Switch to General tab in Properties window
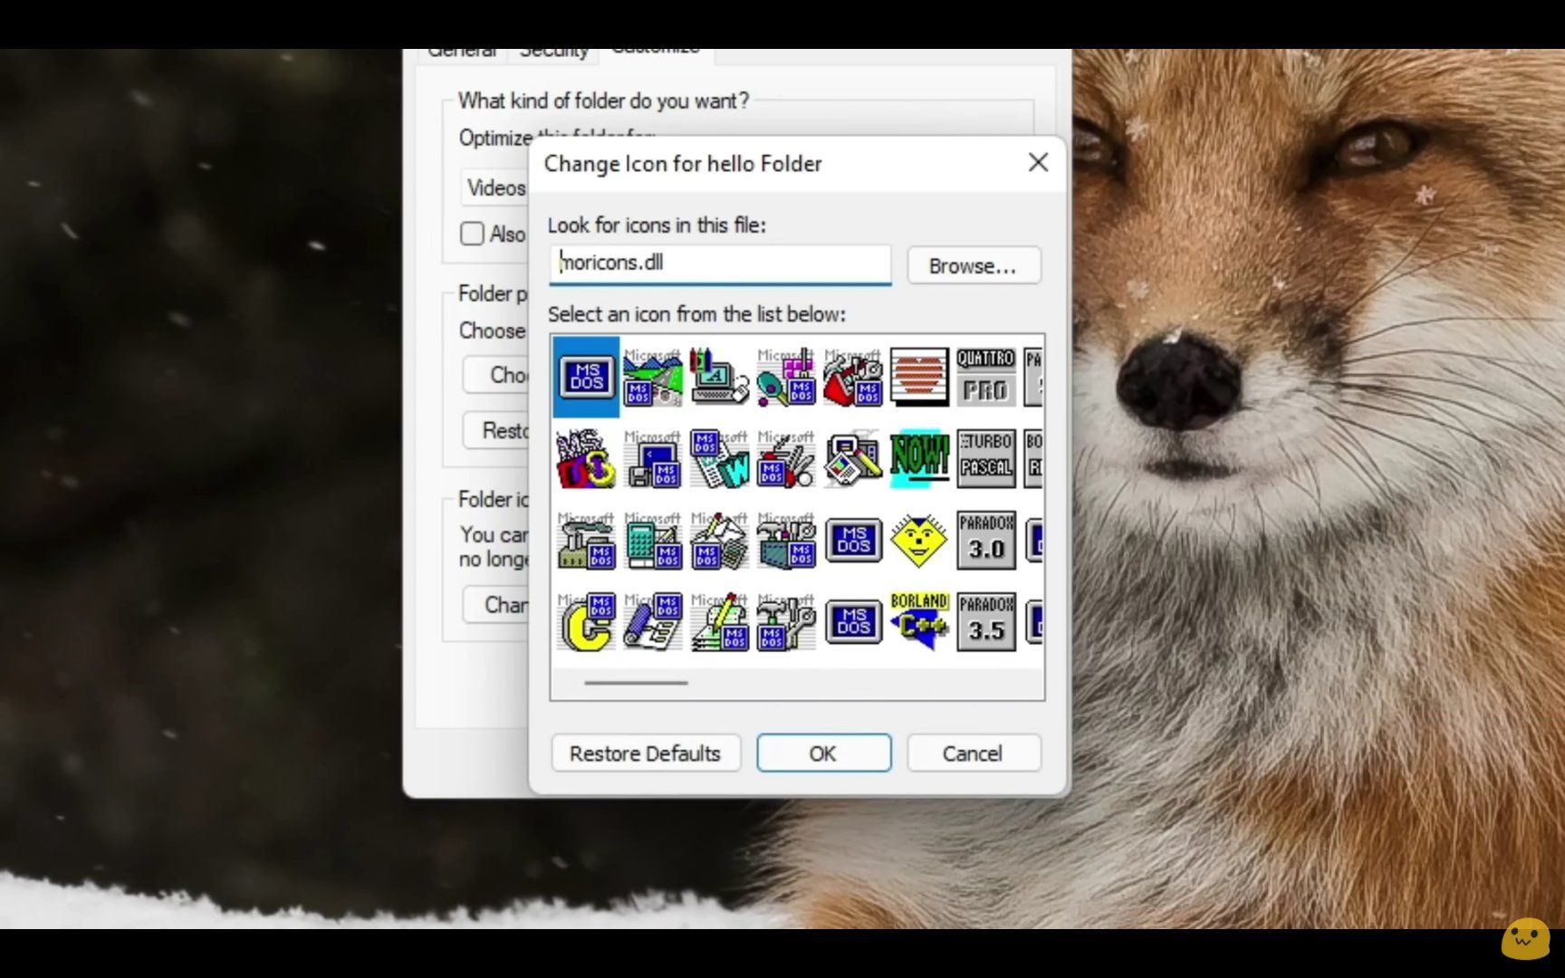This screenshot has height=978, width=1565. pyautogui.click(x=462, y=52)
